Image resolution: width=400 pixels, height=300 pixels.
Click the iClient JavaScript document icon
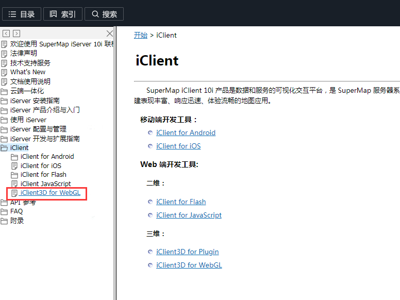(x=14, y=184)
